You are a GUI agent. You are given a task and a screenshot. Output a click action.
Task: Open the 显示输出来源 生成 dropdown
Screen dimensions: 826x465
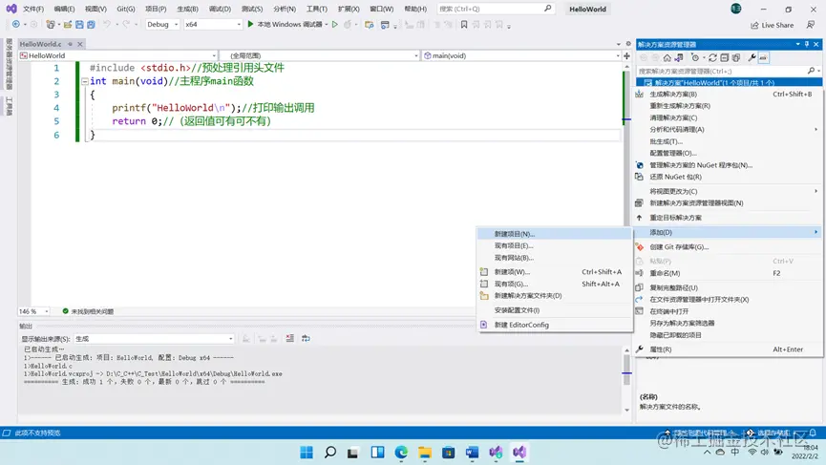[154, 339]
